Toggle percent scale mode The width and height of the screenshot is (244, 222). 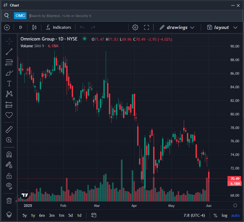point(215,215)
